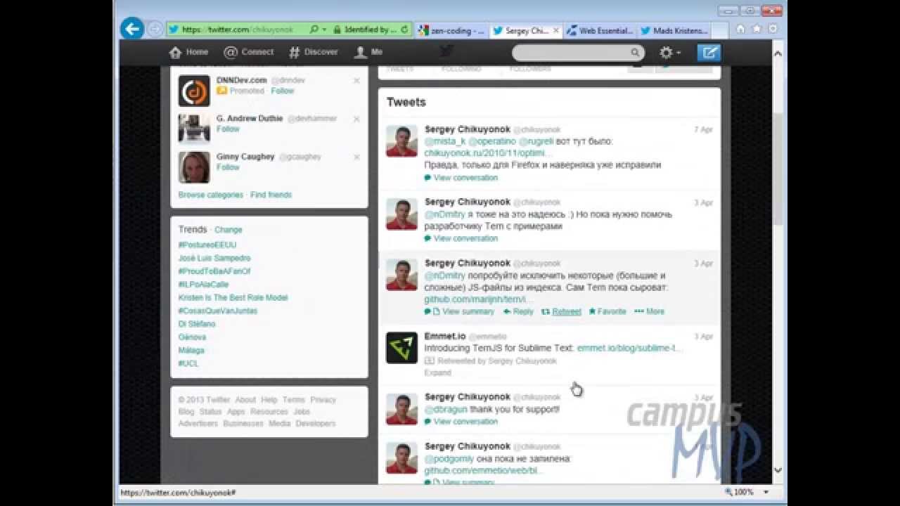Click the page vertical scrollbar down arrow
The image size is (900, 506).
pyautogui.click(x=778, y=470)
